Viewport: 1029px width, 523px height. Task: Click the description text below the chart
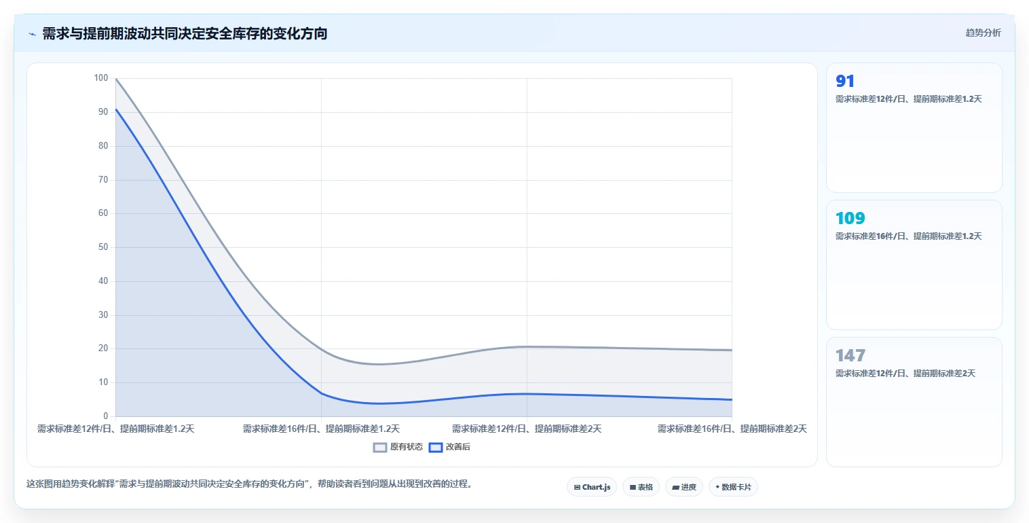point(248,484)
